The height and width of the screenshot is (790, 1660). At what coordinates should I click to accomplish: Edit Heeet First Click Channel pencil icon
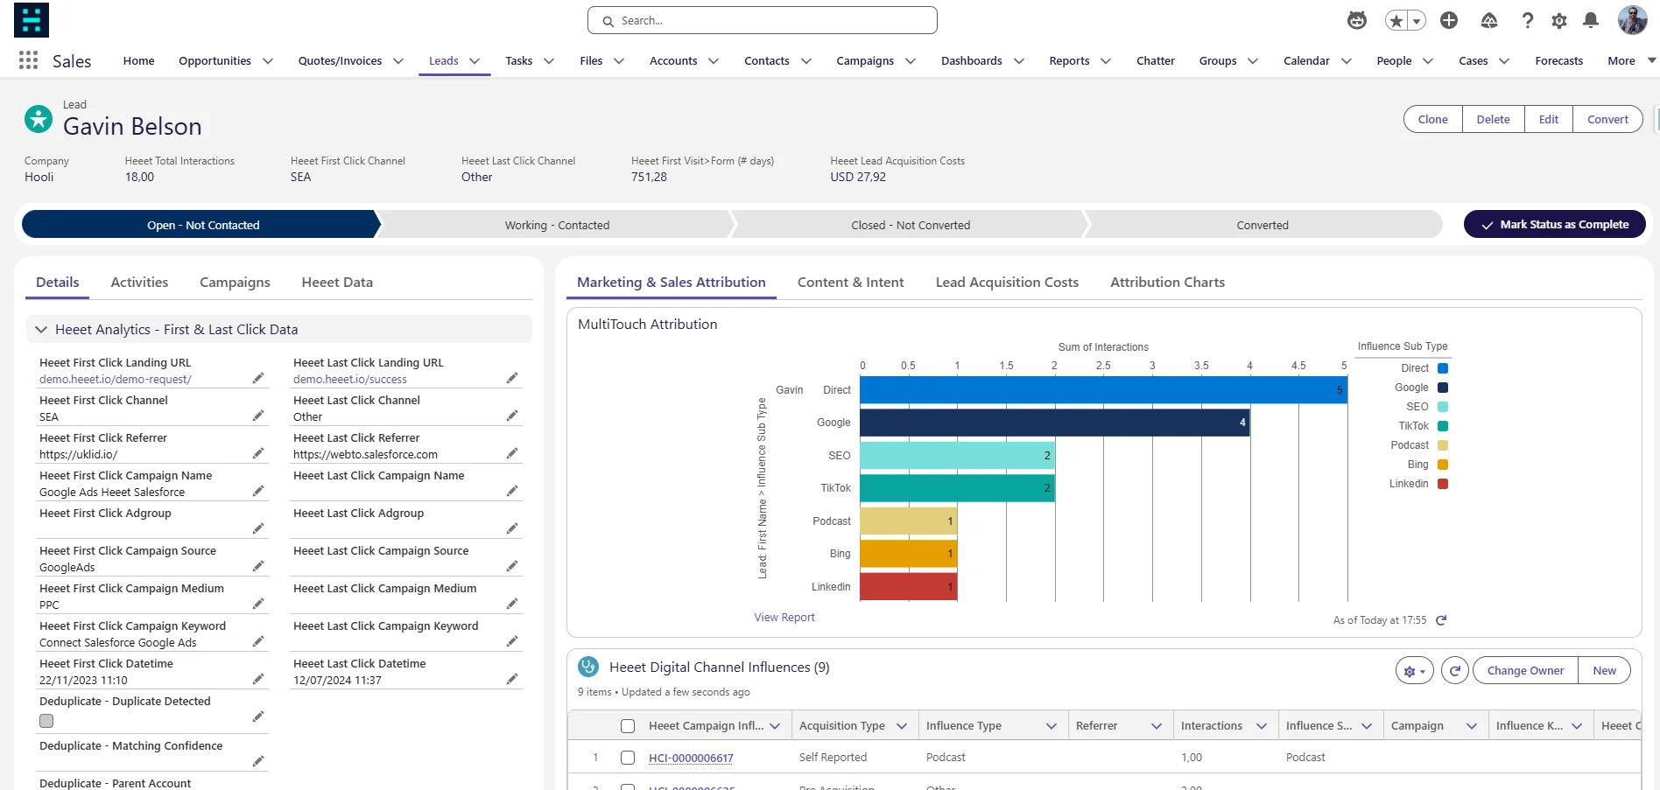pyautogui.click(x=258, y=416)
